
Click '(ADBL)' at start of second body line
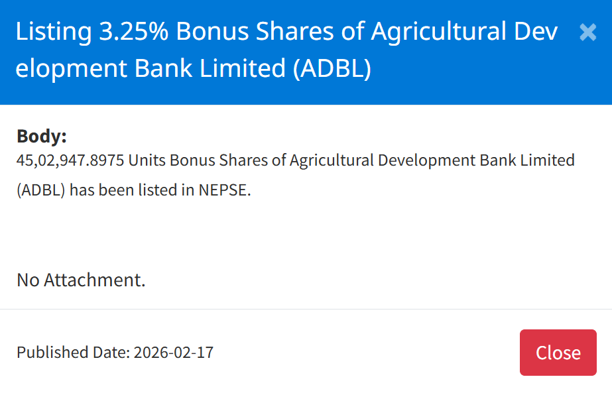tap(41, 190)
